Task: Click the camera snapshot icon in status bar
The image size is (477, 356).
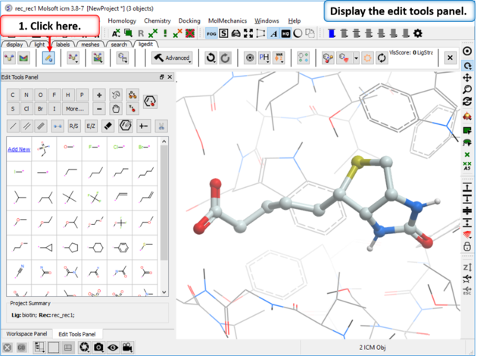Action: pos(98,348)
